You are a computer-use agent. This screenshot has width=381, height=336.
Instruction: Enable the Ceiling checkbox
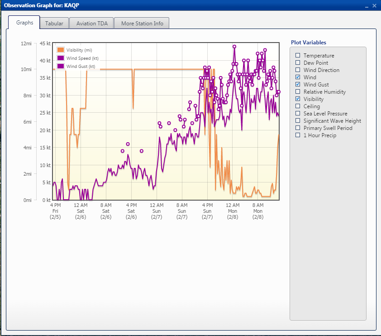coord(298,106)
